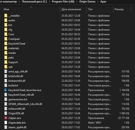Image resolution: width=135 pixels, height=130 pixels.
Task: Select the EasyAntiCheat_launcher.exe file name
Action: tap(25, 90)
